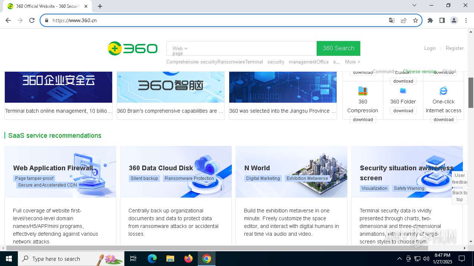
Task: Click the One-click Internet access icon
Action: coord(443,91)
